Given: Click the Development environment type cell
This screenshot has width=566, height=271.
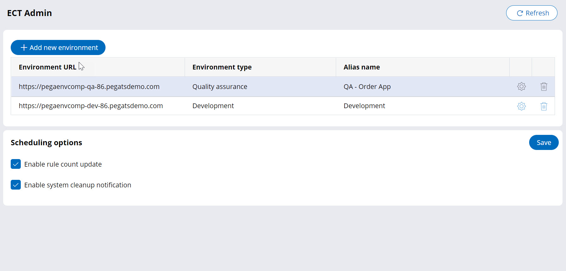Looking at the screenshot, I should point(213,106).
